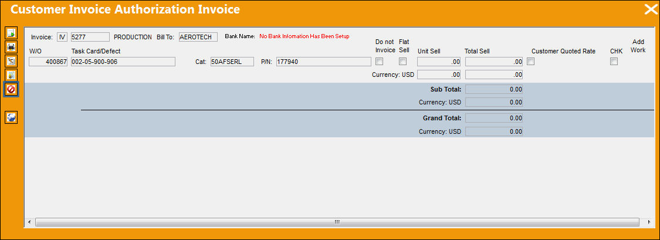Click the Sub Total value field

(494, 89)
